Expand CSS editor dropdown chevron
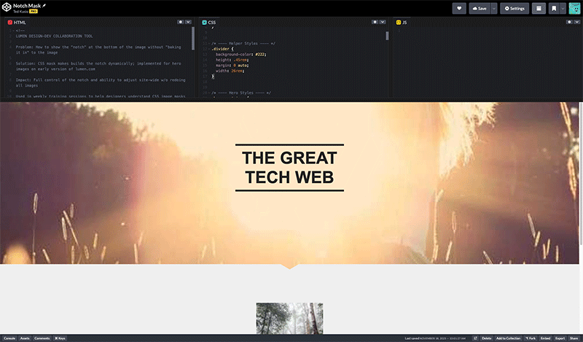583x342 pixels. 382,22
